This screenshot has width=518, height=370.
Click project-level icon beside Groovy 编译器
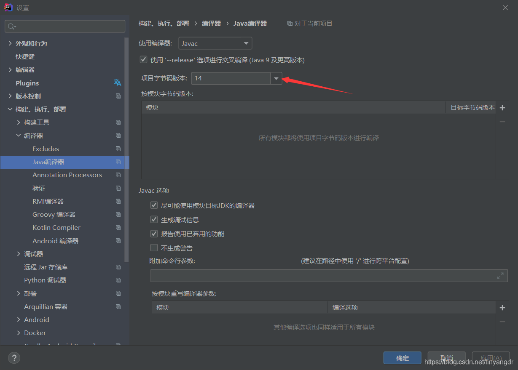click(118, 214)
